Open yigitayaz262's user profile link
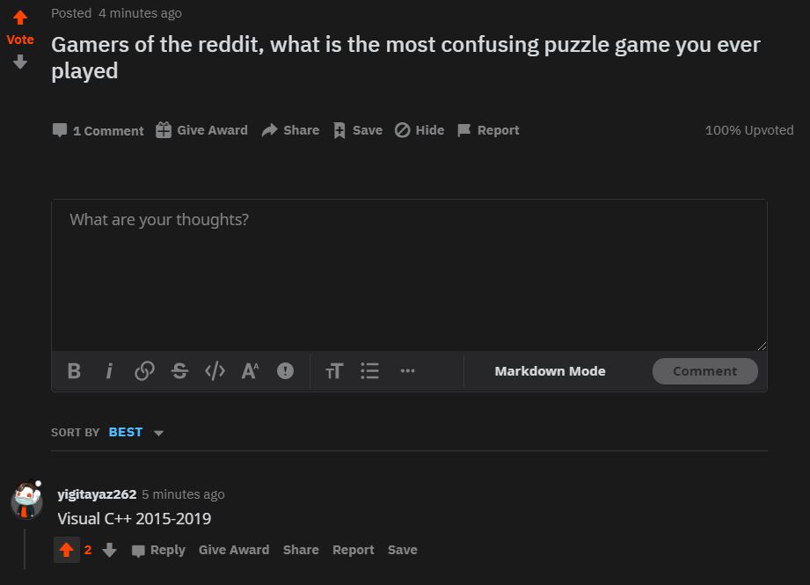The width and height of the screenshot is (810, 585). tap(97, 494)
